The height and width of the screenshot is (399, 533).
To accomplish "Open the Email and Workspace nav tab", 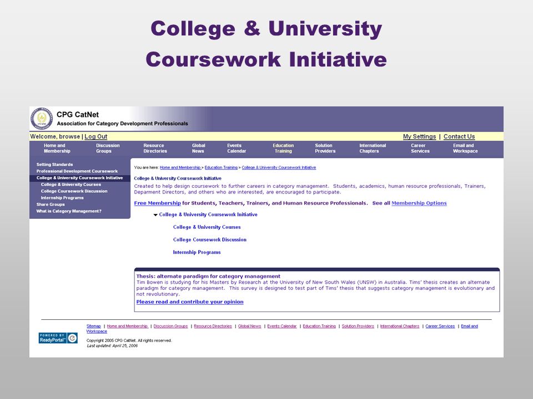I will point(465,149).
